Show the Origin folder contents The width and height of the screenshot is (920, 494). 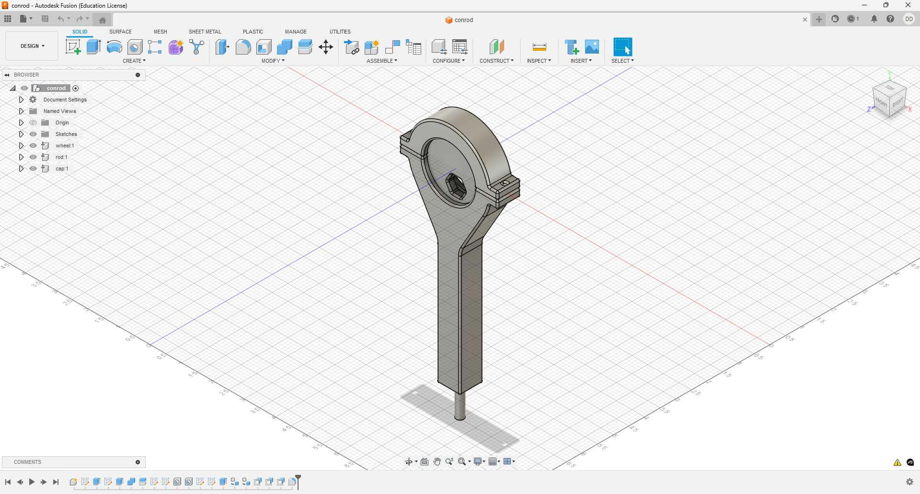pyautogui.click(x=21, y=123)
